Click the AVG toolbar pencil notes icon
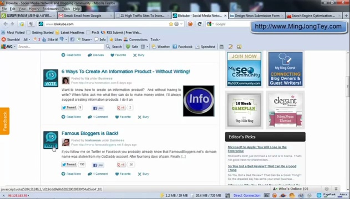The image size is (350, 199). pyautogui.click(x=230, y=47)
